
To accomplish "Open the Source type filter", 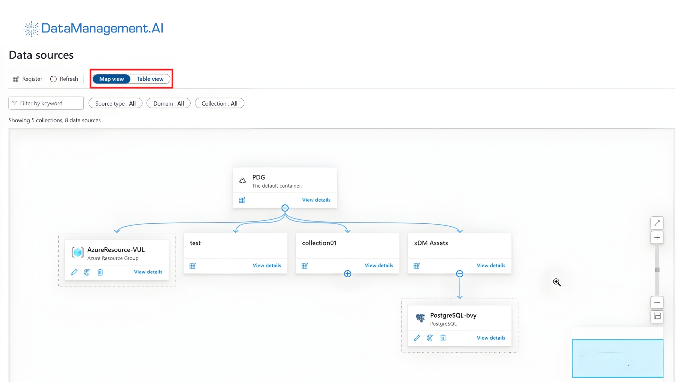I will pos(115,103).
